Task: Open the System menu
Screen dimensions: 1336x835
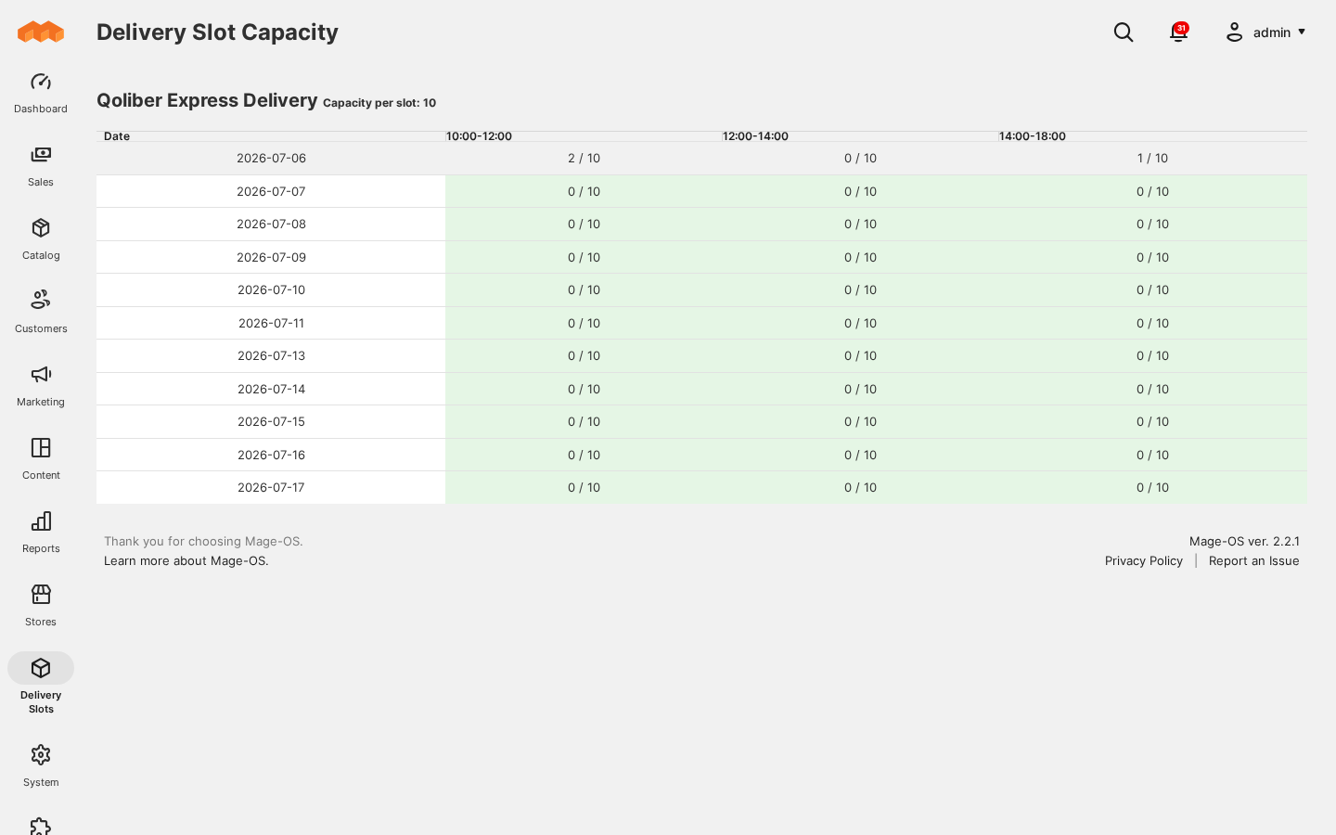Action: tap(41, 766)
